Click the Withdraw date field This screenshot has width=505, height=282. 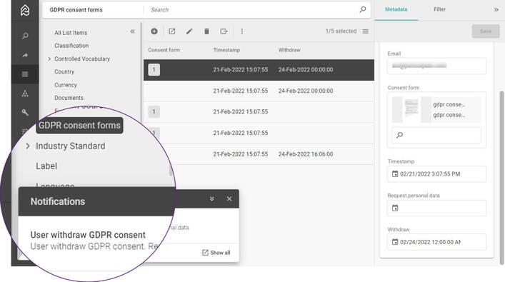click(436, 242)
